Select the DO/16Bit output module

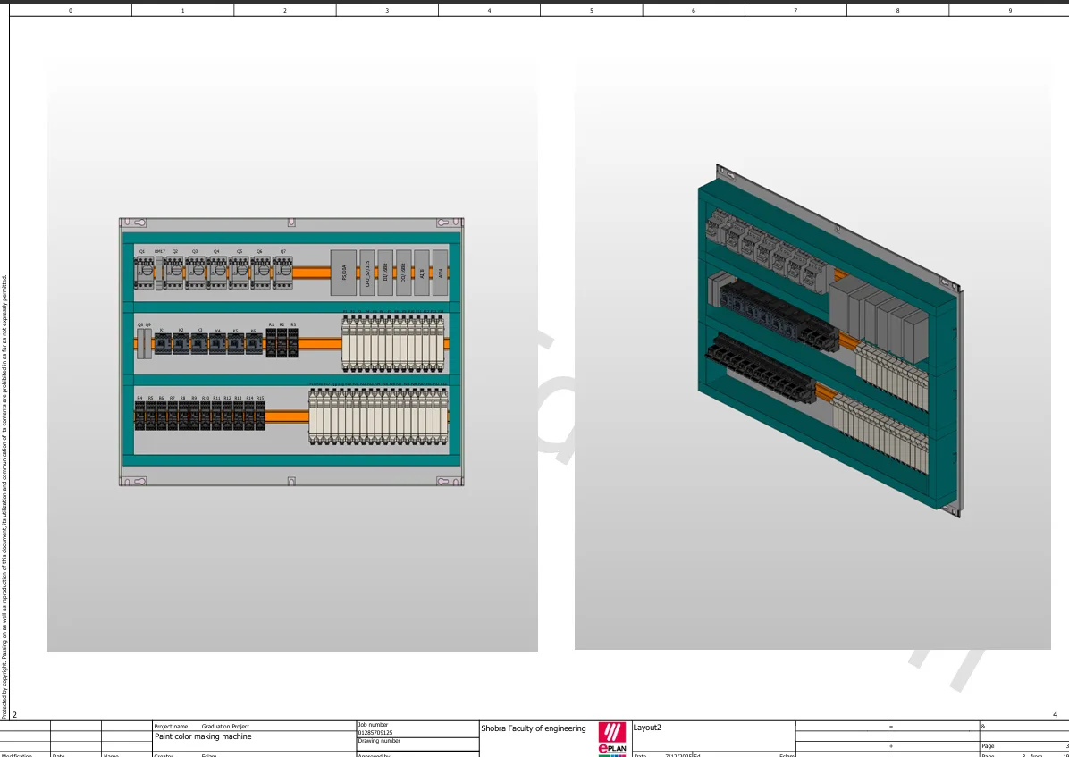404,273
